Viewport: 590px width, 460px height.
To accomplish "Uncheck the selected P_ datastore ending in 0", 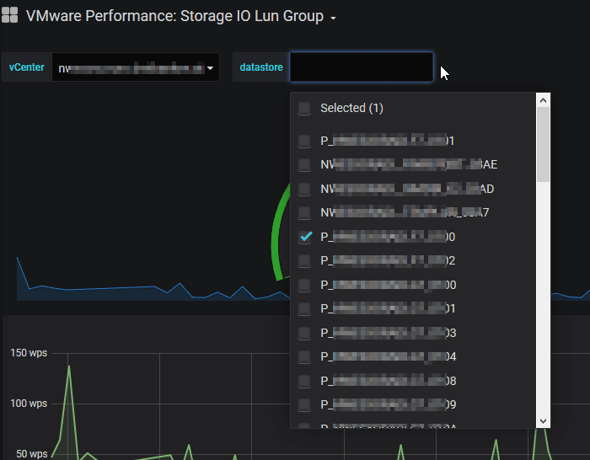I will pos(304,237).
